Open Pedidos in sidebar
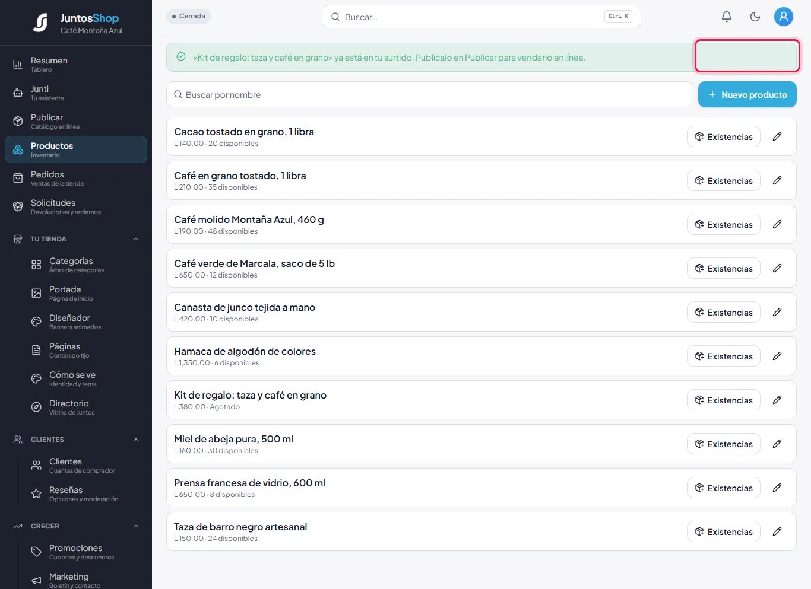Screen dimensions: 811x589 click(76, 178)
